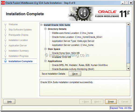Click the Installation Complete step bullet icon
The width and height of the screenshot is (135, 112).
coord(5,61)
